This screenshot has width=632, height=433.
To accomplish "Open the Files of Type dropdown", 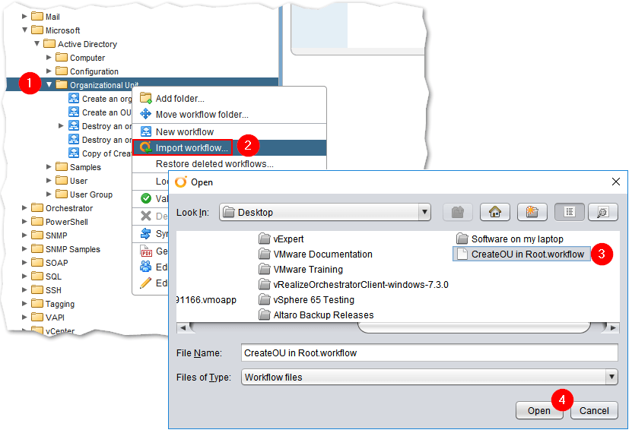I will pos(611,377).
